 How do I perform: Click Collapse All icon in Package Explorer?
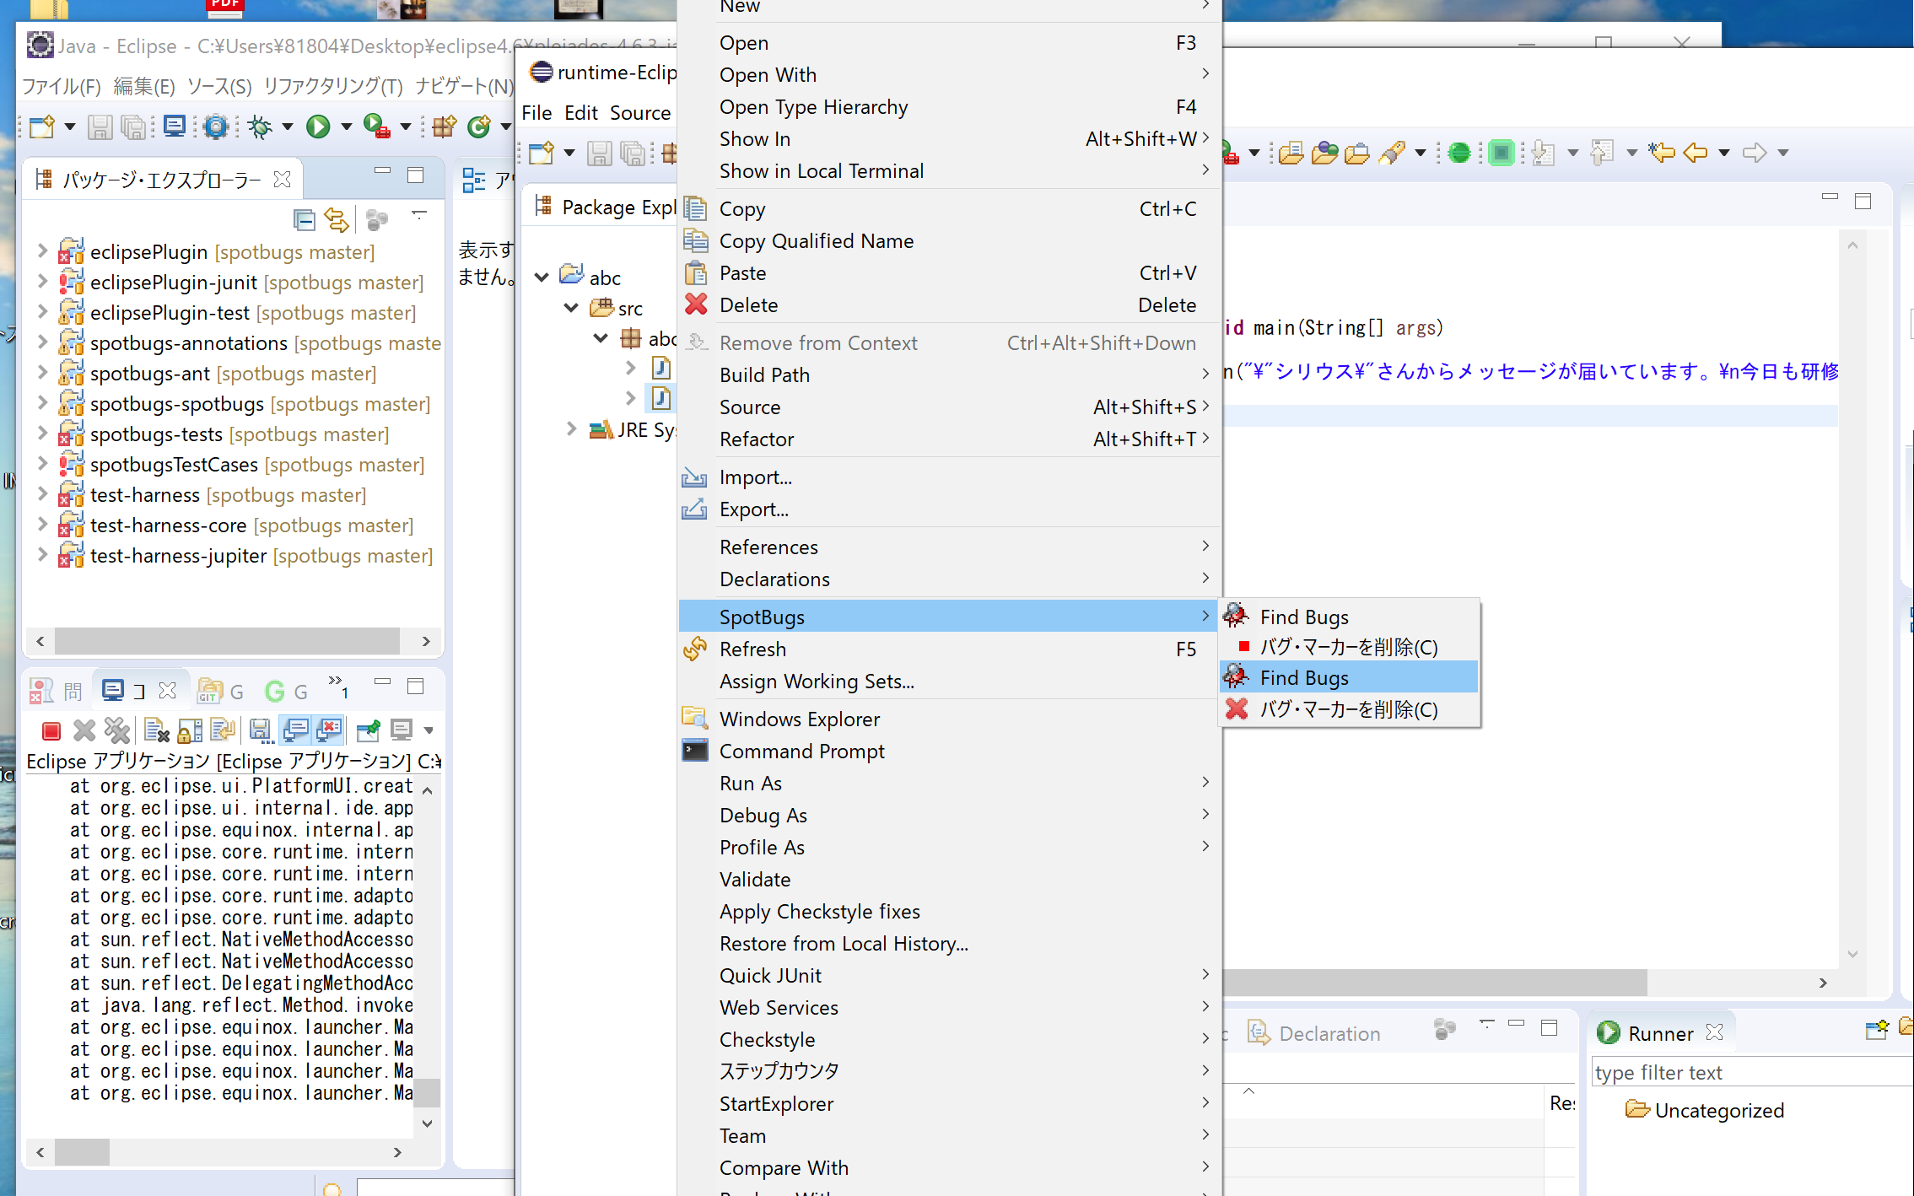point(304,220)
